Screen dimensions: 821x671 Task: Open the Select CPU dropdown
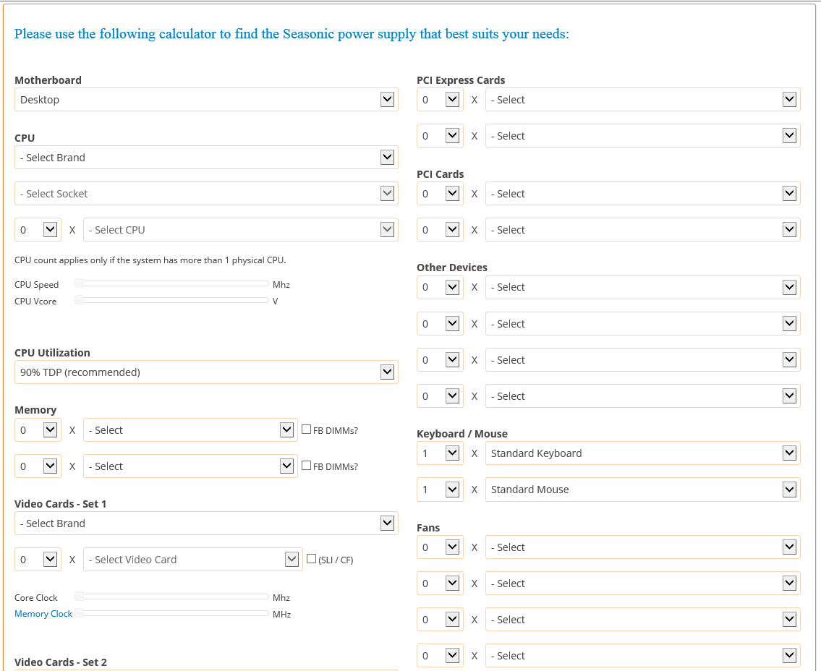pyautogui.click(x=240, y=230)
